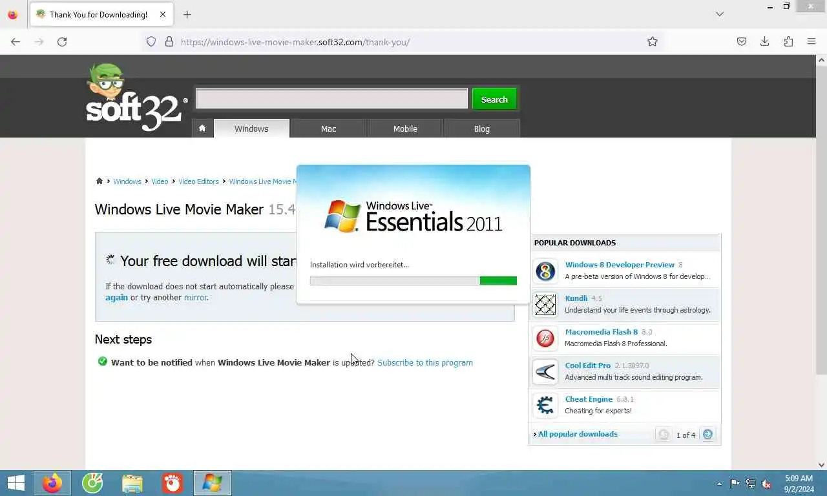Open the Pocket save icon
This screenshot has height=496, width=827.
(742, 41)
